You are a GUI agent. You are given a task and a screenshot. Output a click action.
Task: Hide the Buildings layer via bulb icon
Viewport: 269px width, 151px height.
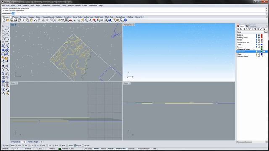point(257,35)
